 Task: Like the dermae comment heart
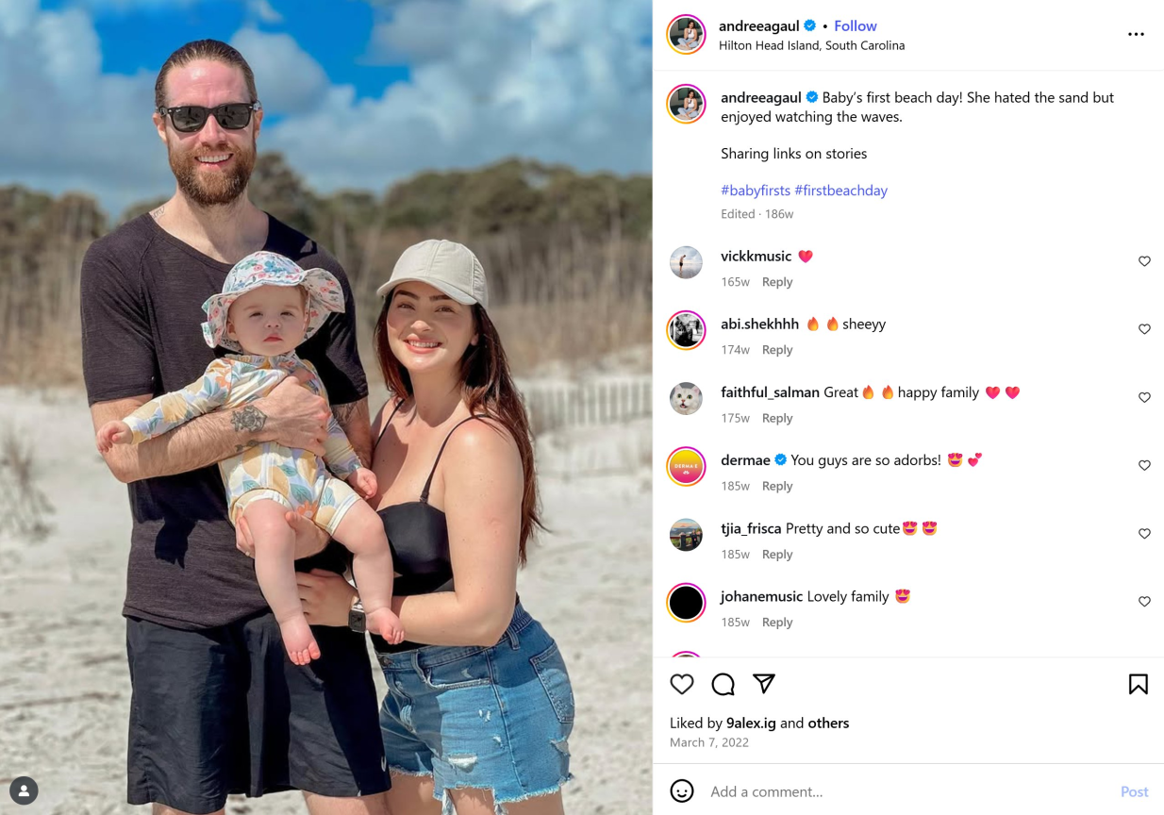coord(1144,465)
